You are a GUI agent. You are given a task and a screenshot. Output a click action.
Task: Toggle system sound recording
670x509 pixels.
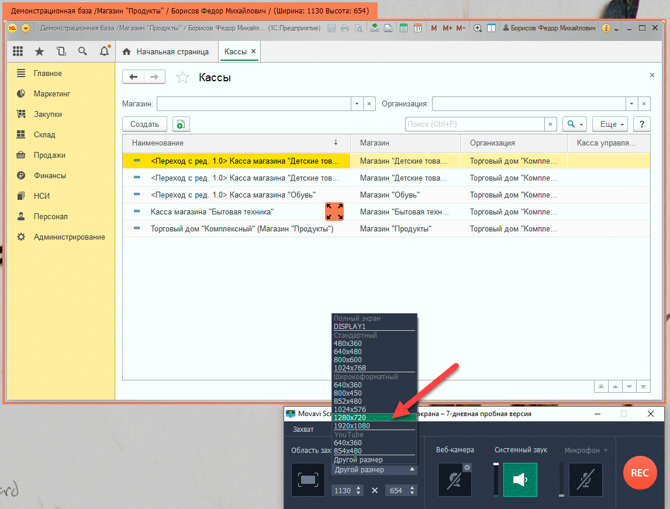point(520,480)
